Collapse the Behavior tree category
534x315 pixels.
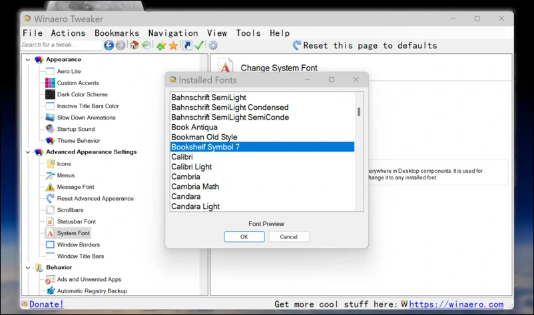pyautogui.click(x=28, y=268)
